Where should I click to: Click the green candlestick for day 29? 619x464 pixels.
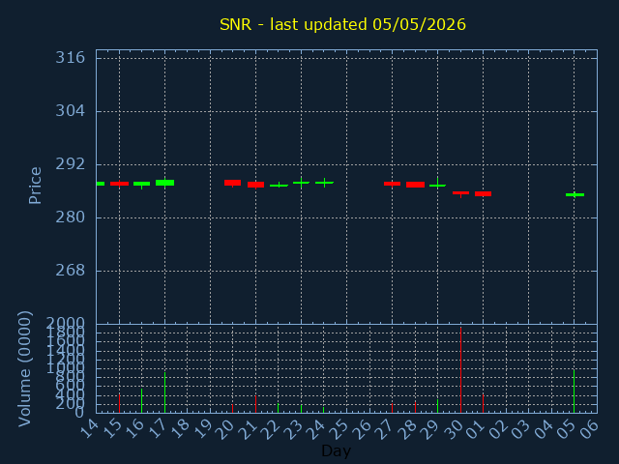[x=437, y=185]
